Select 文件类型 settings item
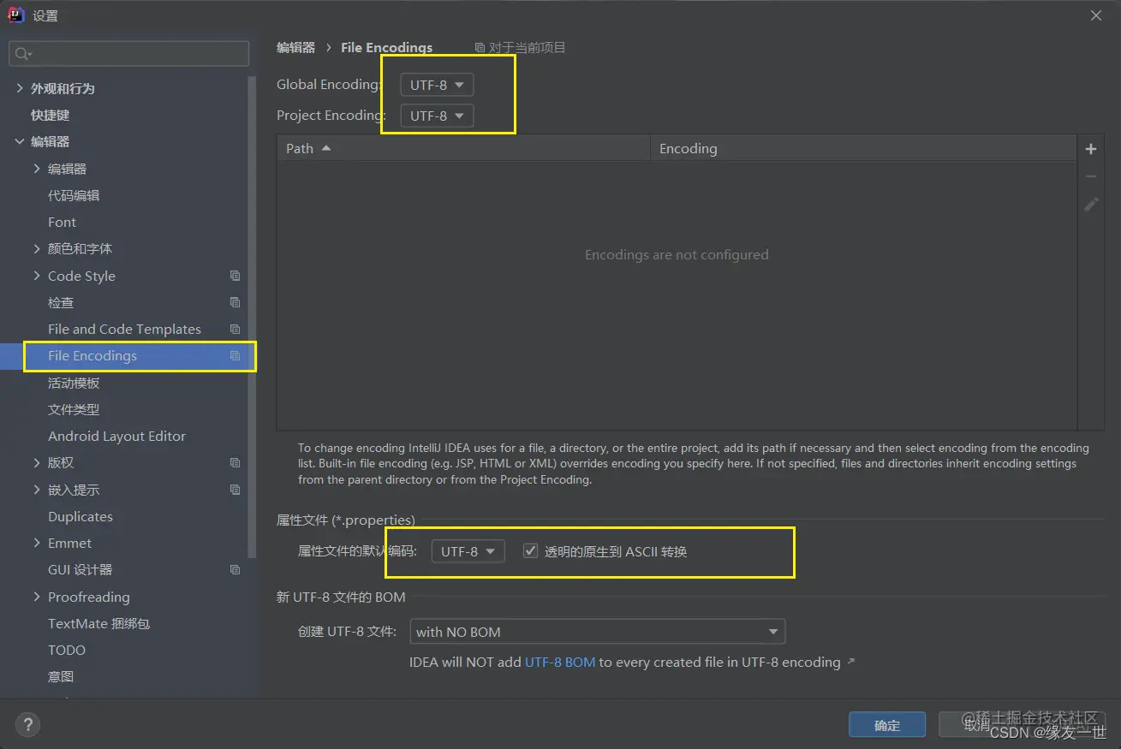 click(x=74, y=409)
